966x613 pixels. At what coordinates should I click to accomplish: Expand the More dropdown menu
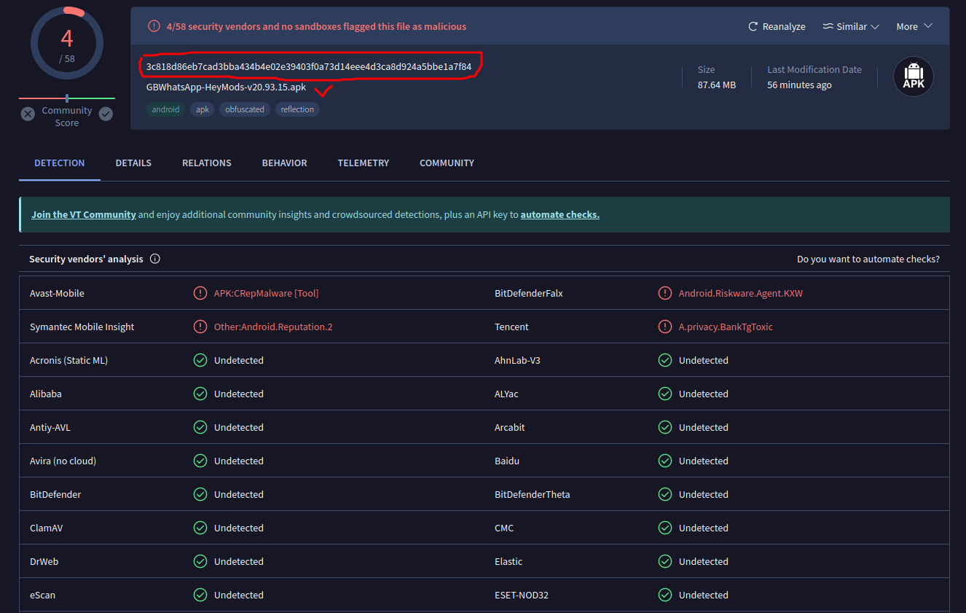[x=914, y=26]
